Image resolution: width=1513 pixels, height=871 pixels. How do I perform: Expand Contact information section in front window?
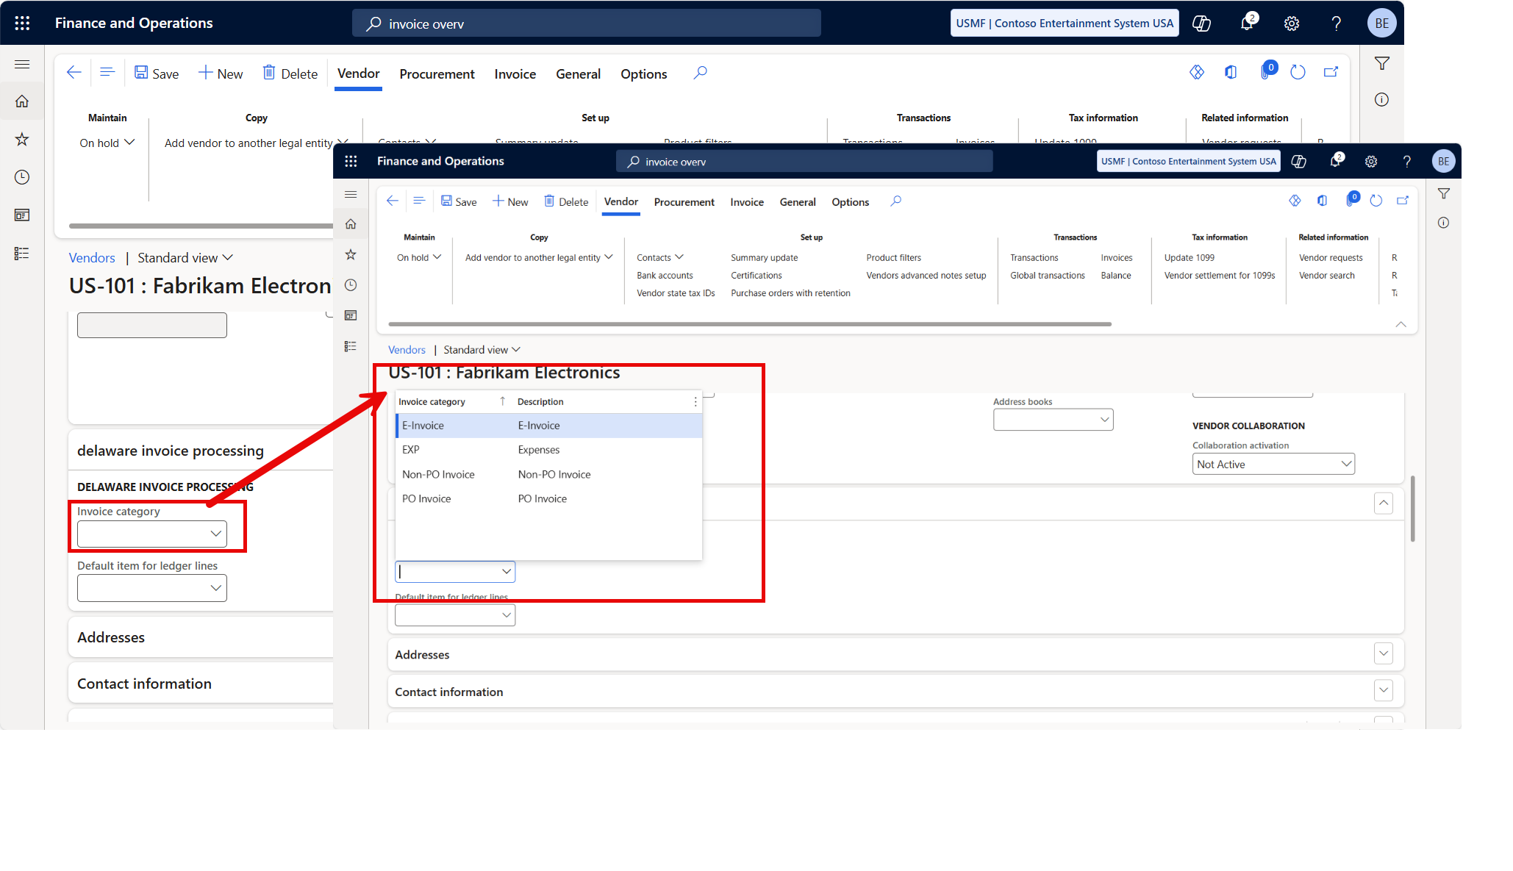(1384, 690)
